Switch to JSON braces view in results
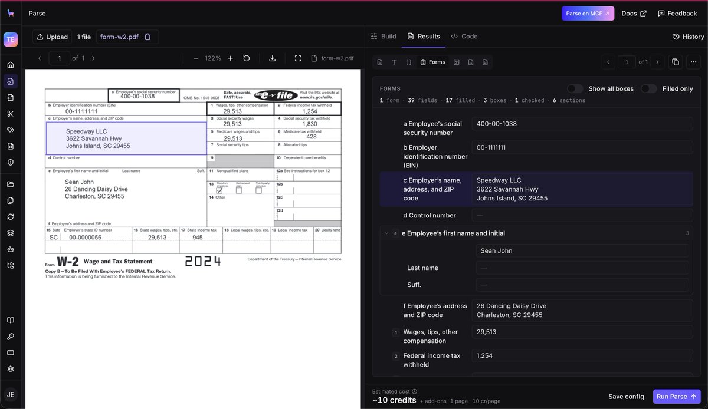Viewport: 708px width, 409px height. click(x=409, y=62)
